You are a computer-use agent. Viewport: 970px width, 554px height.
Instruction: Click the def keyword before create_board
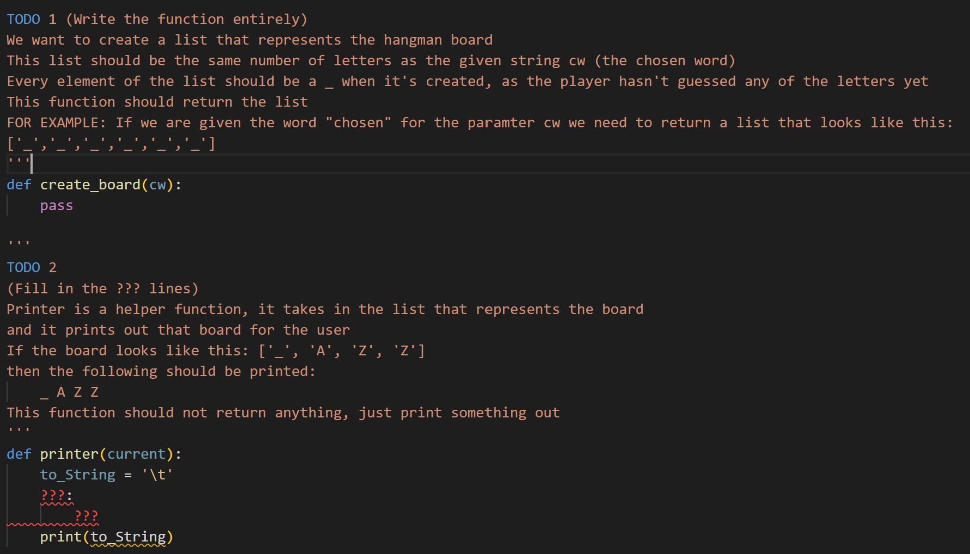tap(19, 185)
